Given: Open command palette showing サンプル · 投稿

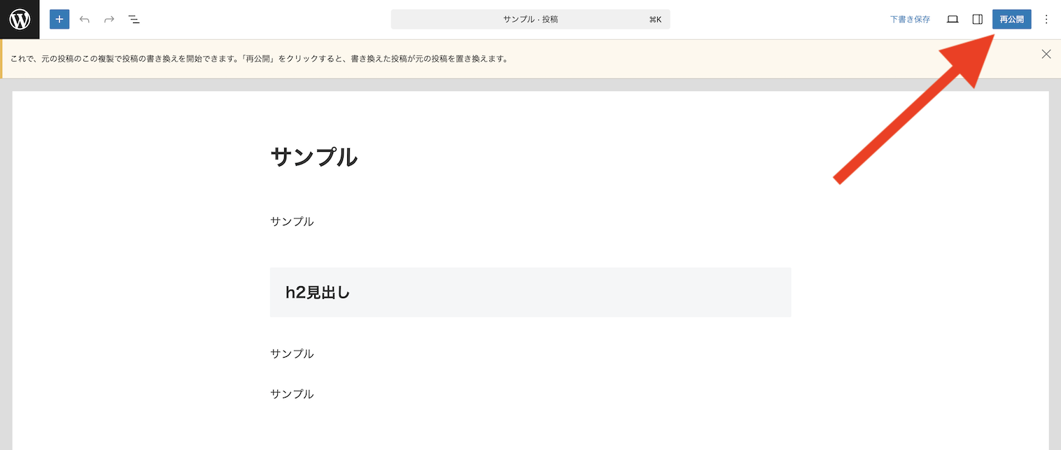Looking at the screenshot, I should tap(530, 20).
